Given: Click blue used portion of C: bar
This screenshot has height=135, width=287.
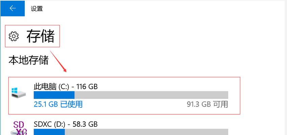Looking at the screenshot, I should pos(54,95).
